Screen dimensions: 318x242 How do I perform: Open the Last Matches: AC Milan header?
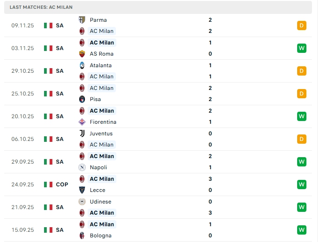click(x=41, y=7)
